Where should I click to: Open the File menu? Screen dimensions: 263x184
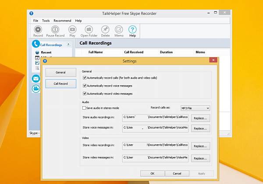point(36,21)
